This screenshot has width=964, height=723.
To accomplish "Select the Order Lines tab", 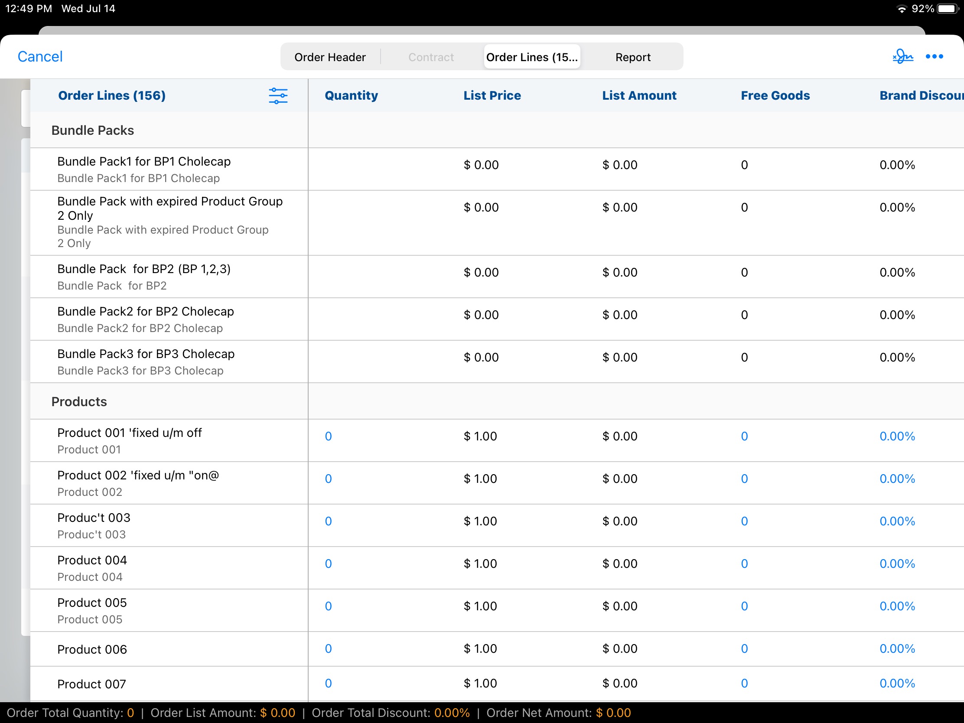I will [531, 57].
